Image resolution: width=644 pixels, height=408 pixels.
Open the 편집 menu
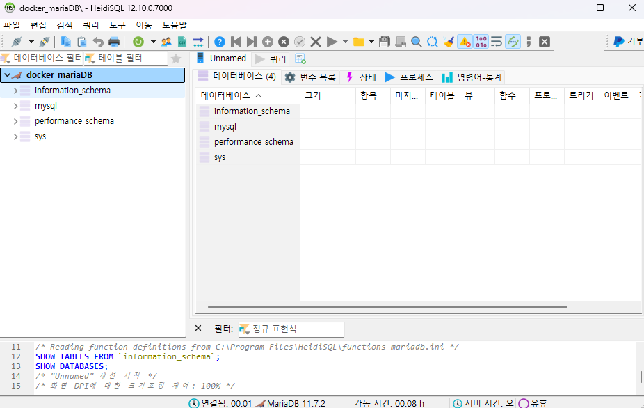tap(38, 25)
